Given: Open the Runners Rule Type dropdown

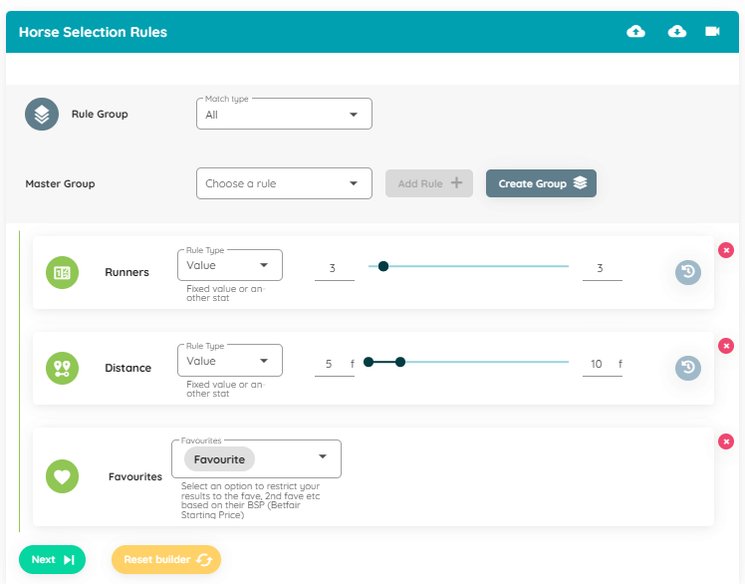Looking at the screenshot, I should pyautogui.click(x=229, y=265).
